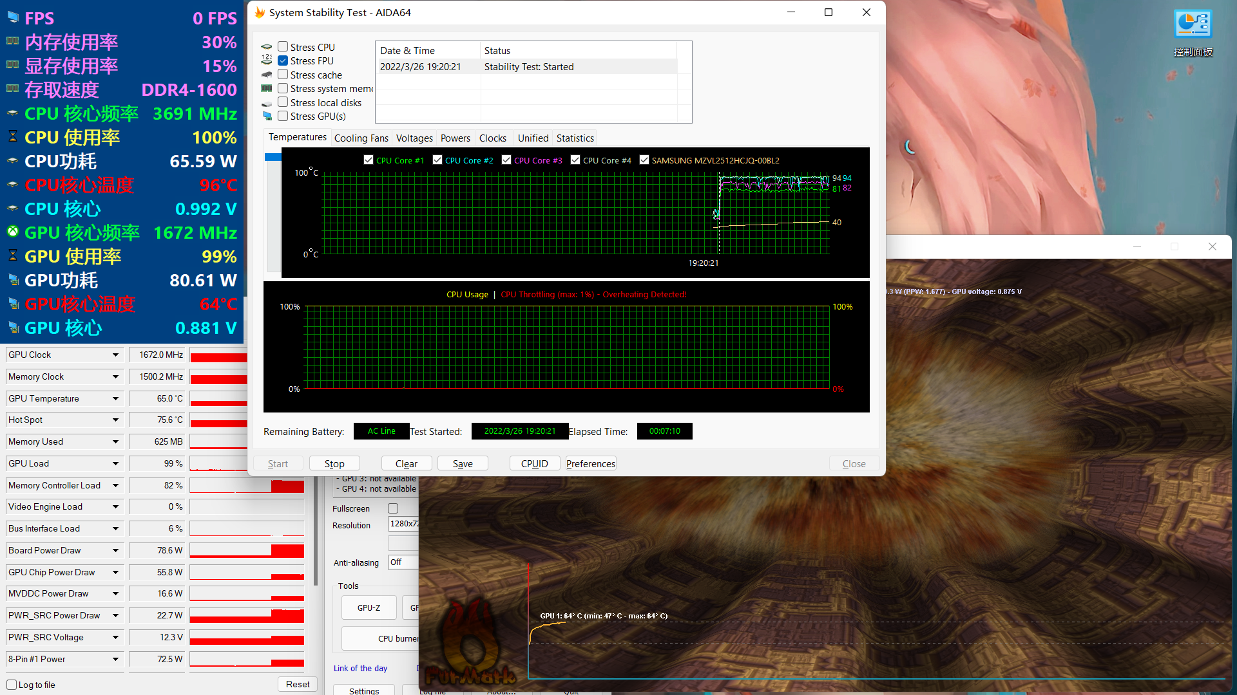Click the Stress GPU monitor icon

267,116
